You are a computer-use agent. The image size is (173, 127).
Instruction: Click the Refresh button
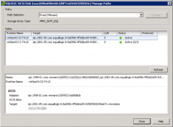pyautogui.click(x=159, y=70)
